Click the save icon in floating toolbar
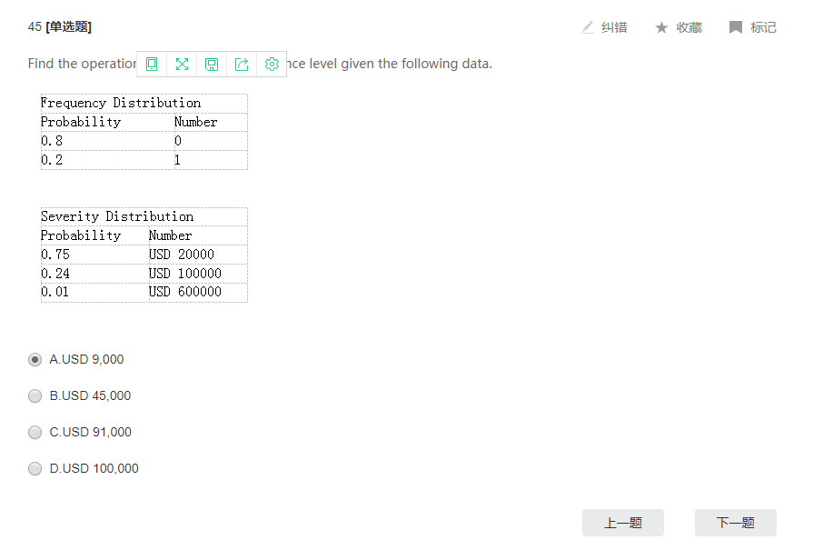 [x=212, y=64]
